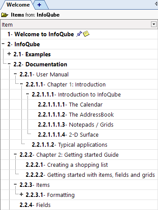The image size is (158, 210).
Task: Open the Item column header dropdown arrow
Action: [x=154, y=24]
